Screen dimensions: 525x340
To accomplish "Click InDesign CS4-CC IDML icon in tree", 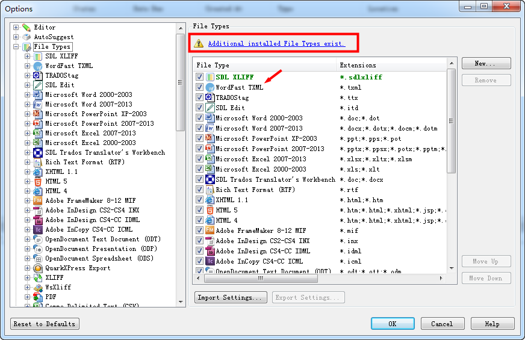I will (38, 220).
